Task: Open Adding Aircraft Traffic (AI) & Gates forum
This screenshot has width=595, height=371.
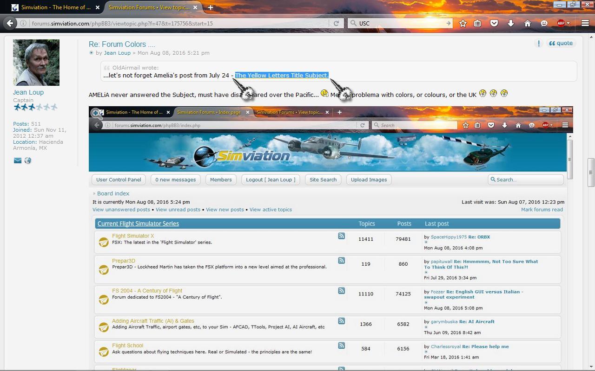Action: point(153,321)
